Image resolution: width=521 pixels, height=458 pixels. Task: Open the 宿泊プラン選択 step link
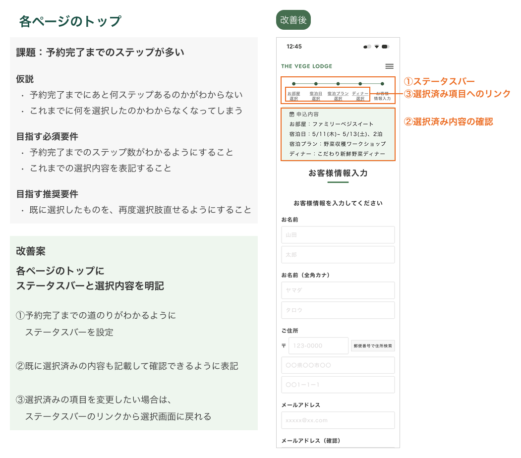tap(338, 96)
